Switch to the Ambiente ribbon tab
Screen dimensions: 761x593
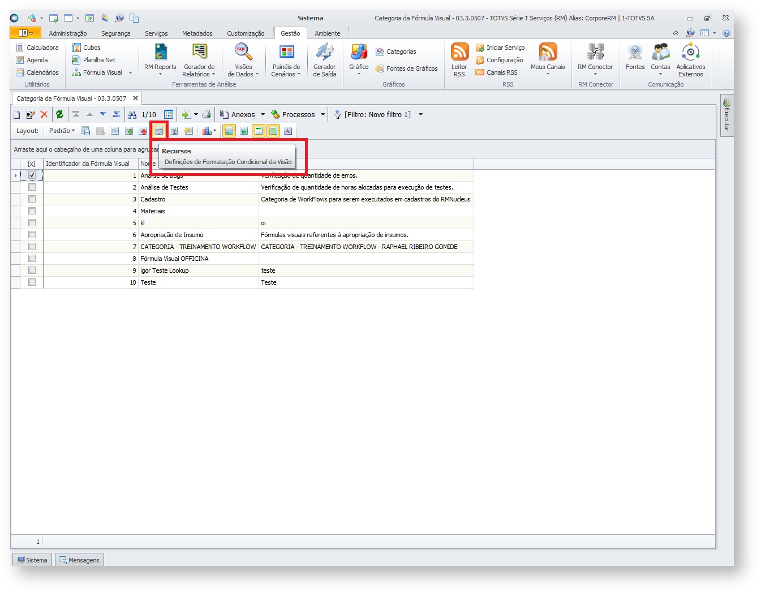pos(328,33)
